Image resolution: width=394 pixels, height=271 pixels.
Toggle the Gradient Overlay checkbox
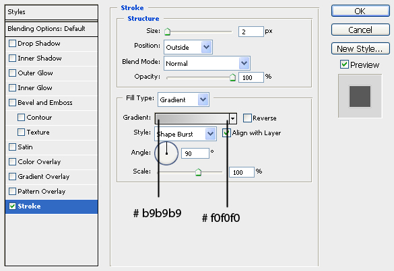[x=12, y=177]
